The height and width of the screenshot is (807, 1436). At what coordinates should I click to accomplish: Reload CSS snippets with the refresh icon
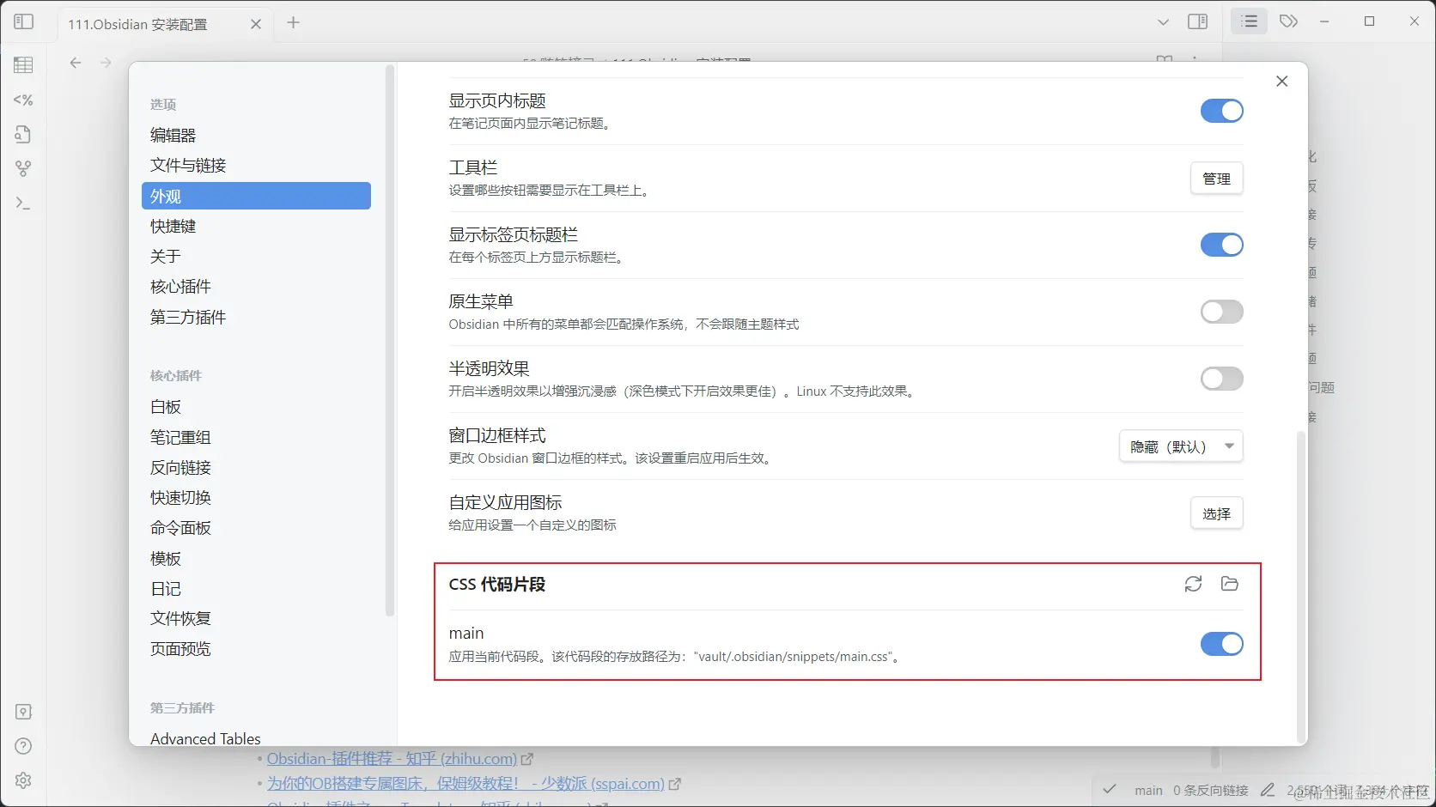[x=1193, y=584]
